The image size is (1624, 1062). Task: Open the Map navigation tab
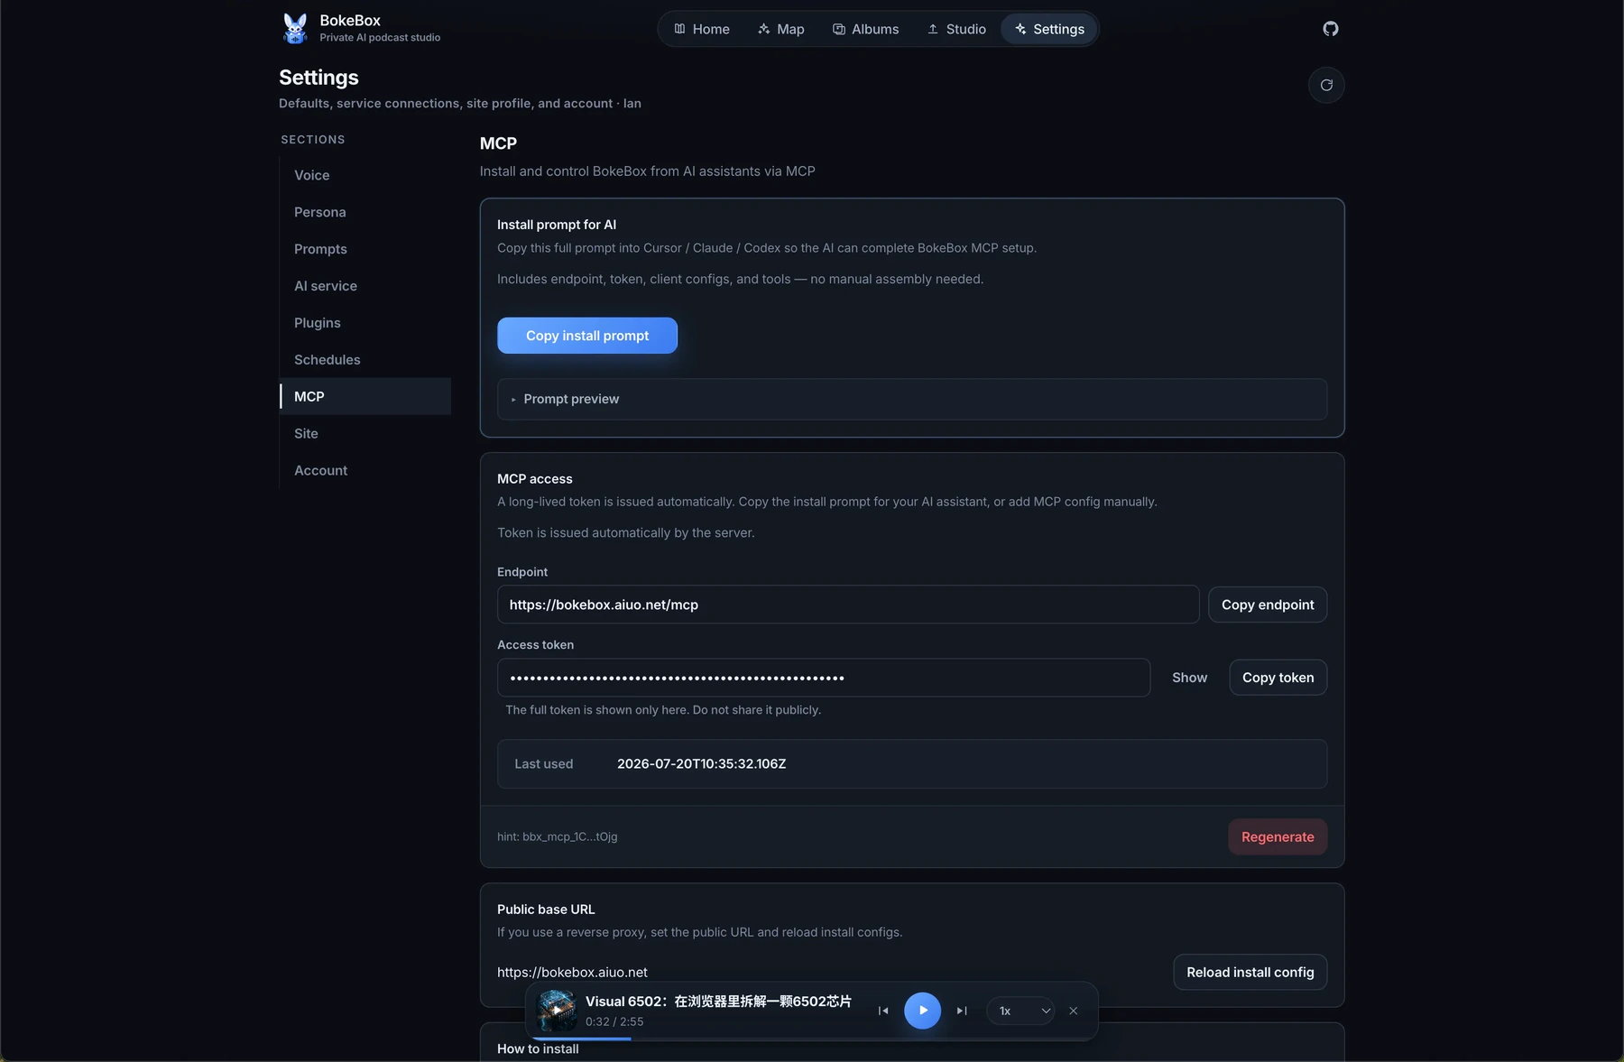tap(781, 29)
